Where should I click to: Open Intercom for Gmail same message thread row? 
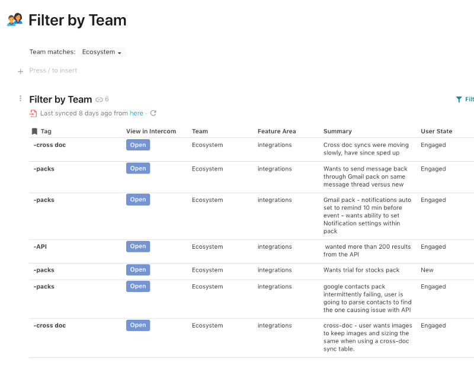tap(138, 168)
